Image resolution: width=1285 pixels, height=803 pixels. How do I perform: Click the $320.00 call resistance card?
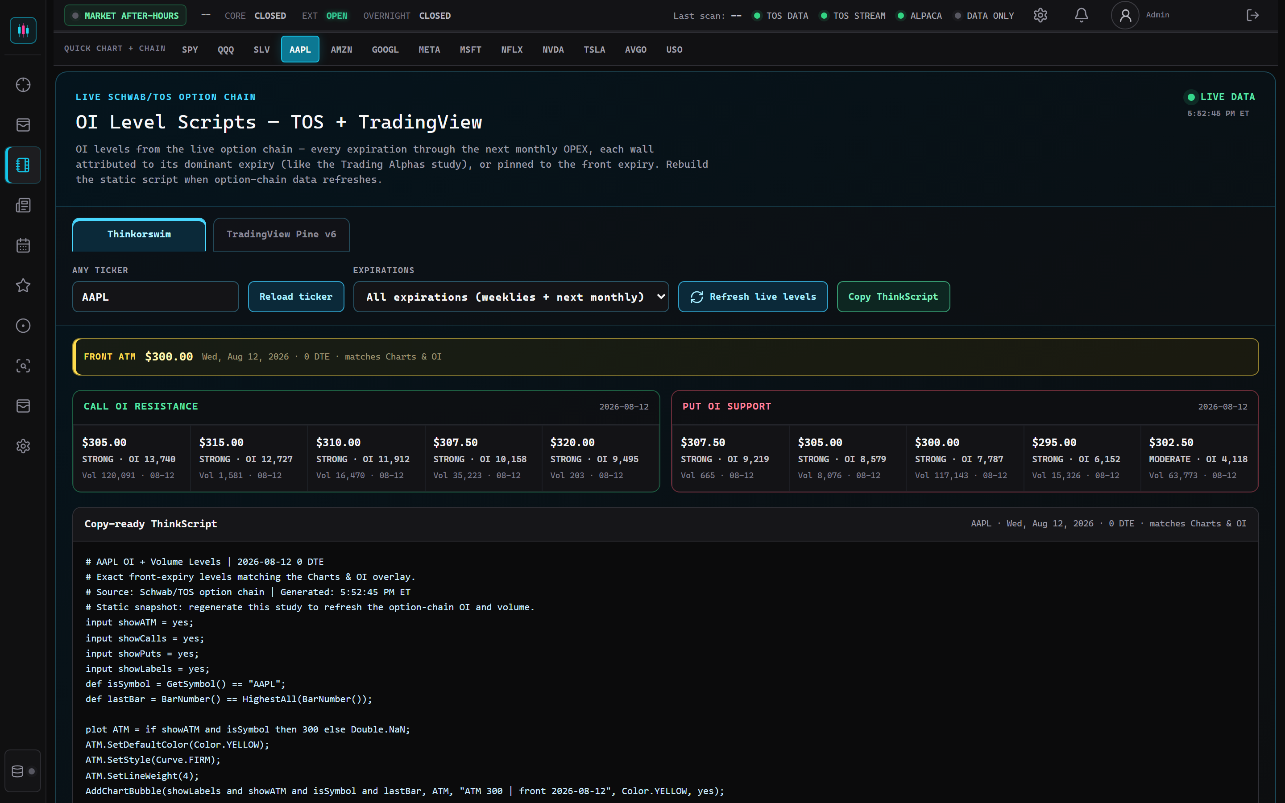600,458
